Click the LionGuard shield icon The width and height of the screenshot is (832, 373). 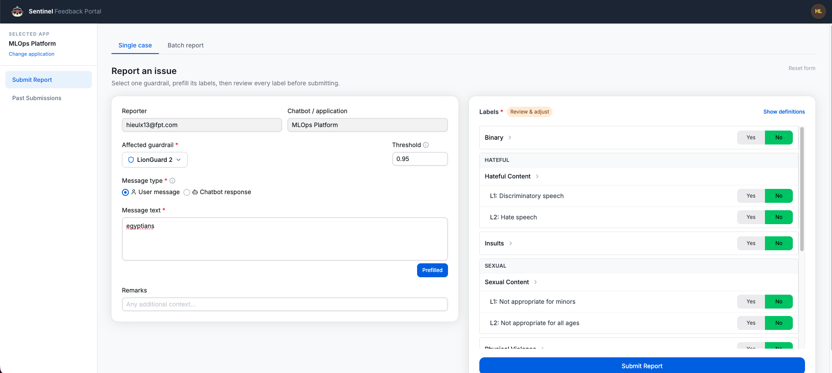coord(131,160)
